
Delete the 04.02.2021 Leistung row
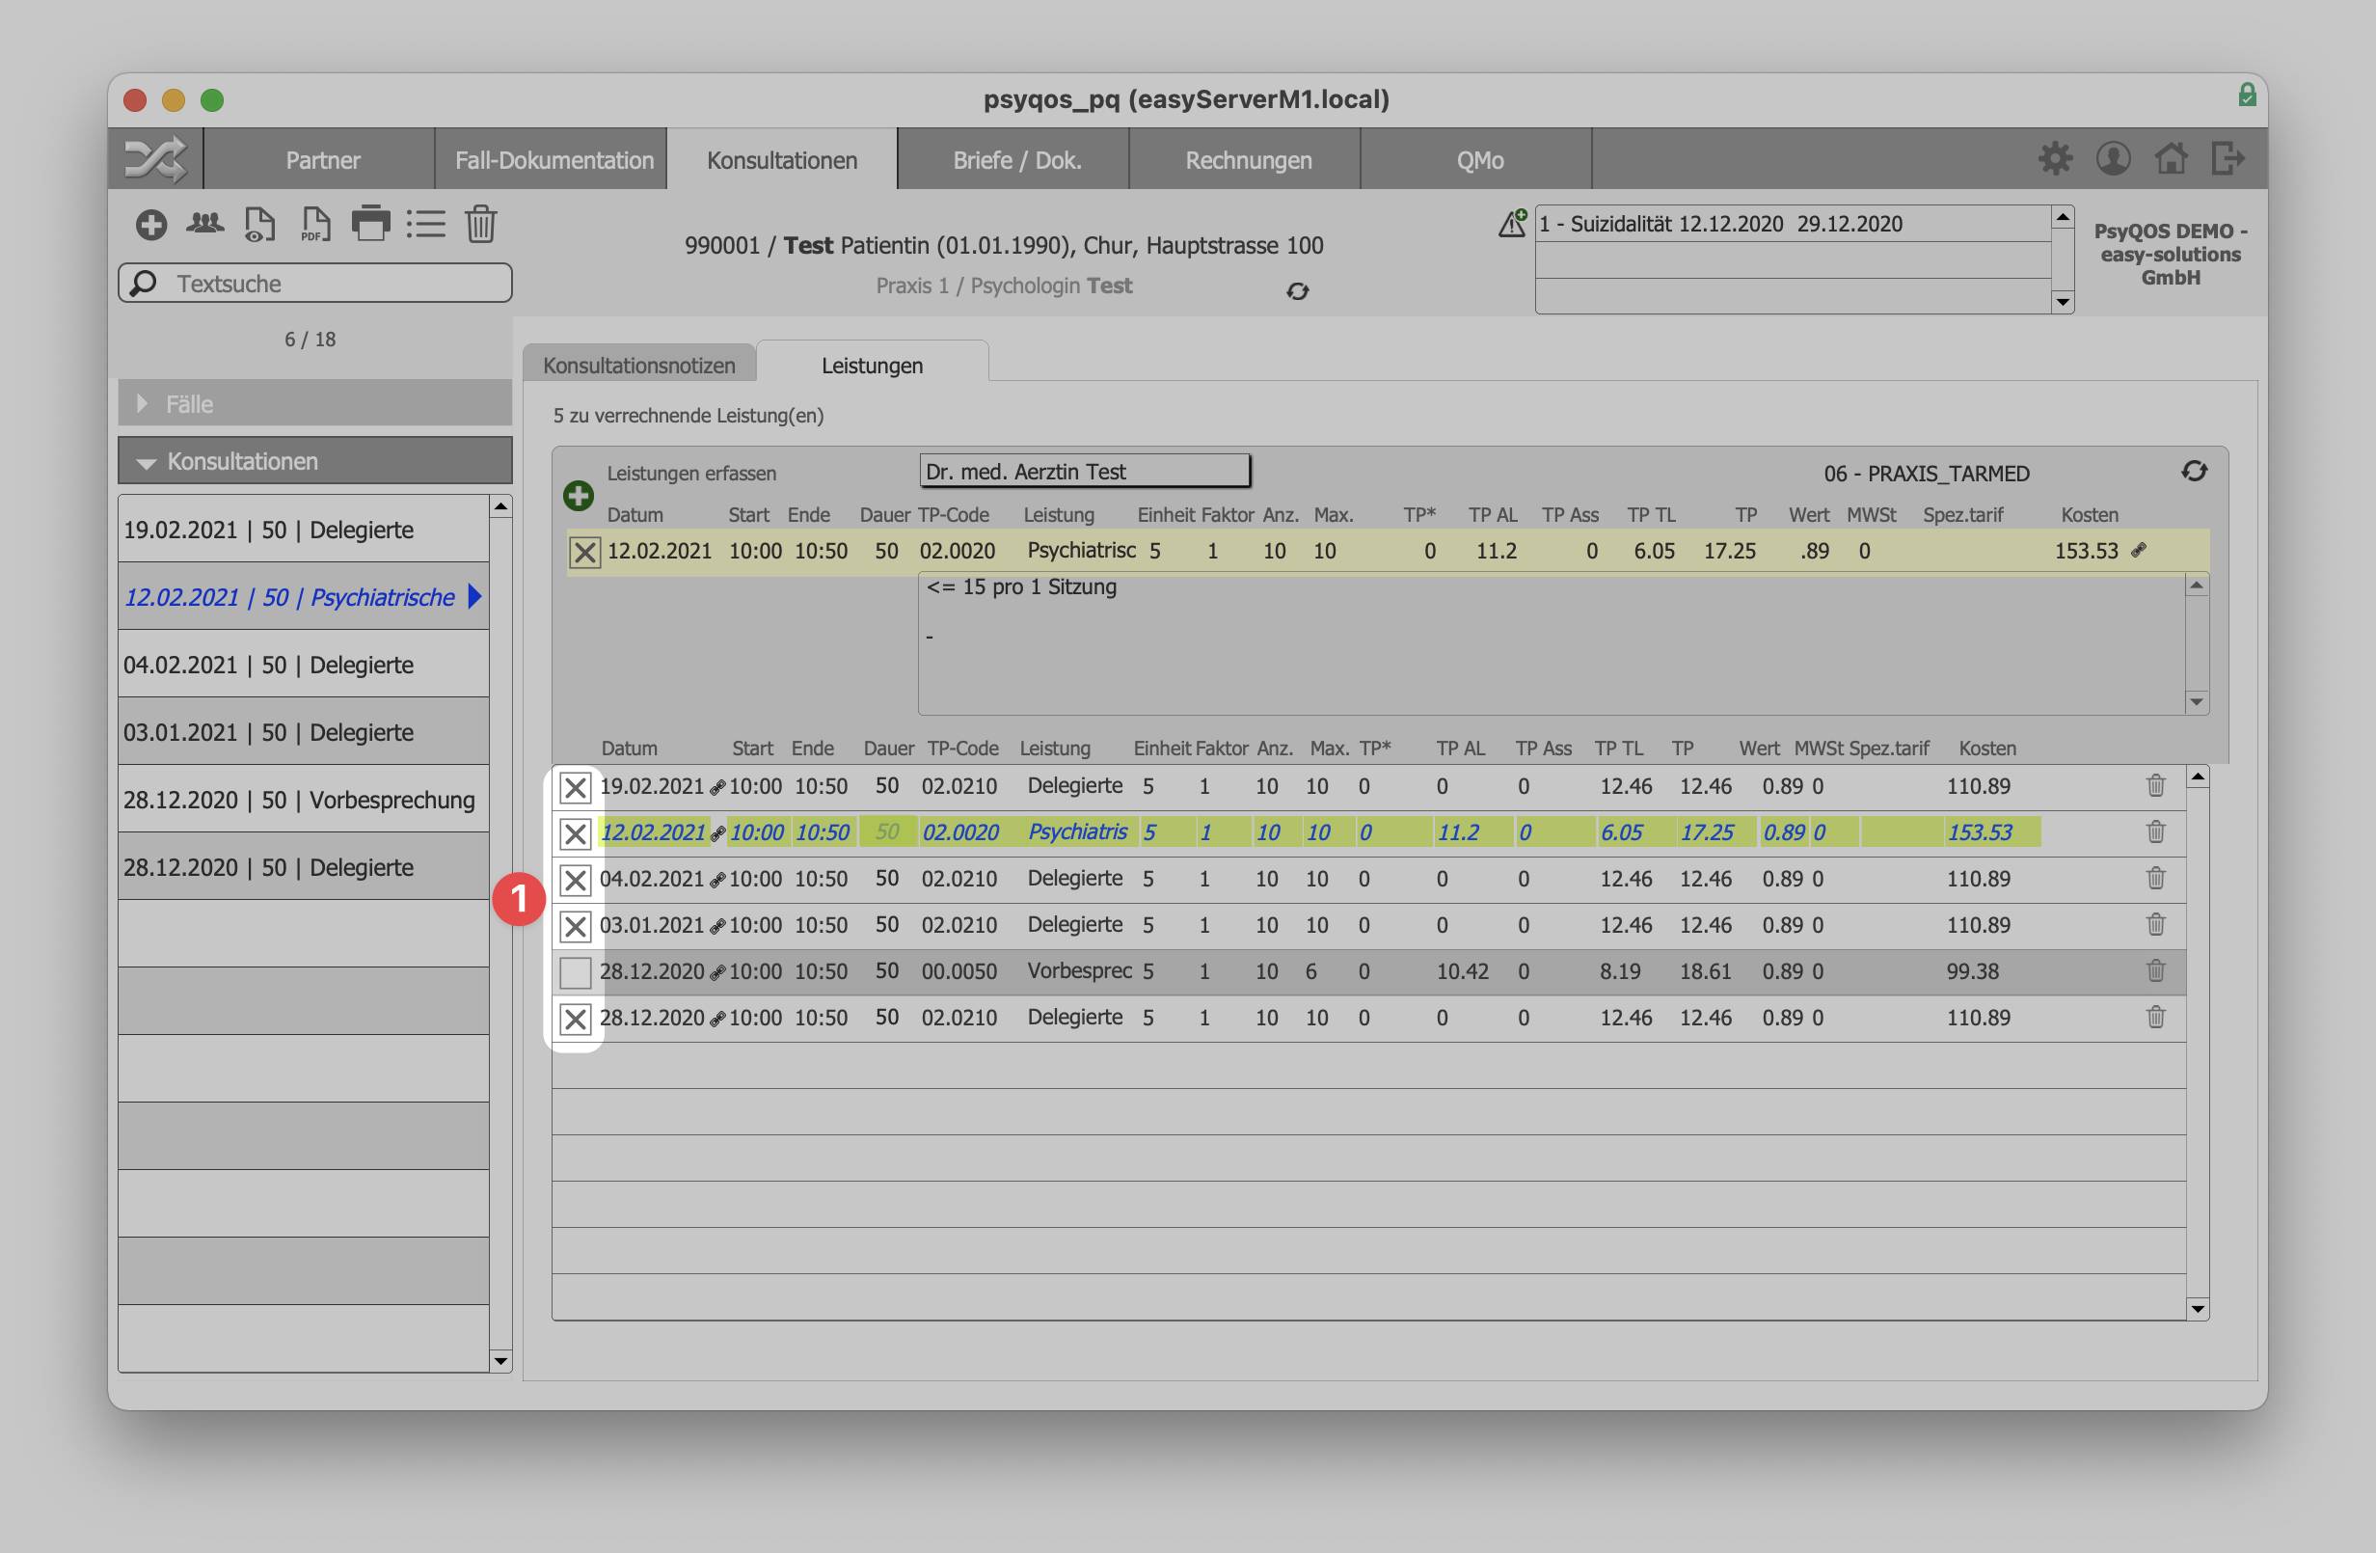(2155, 879)
